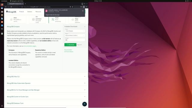Image resolution: width=192 pixels, height=108 pixels.
Task: Click the Firefox downloads toolbar button
Action: click(84, 7)
